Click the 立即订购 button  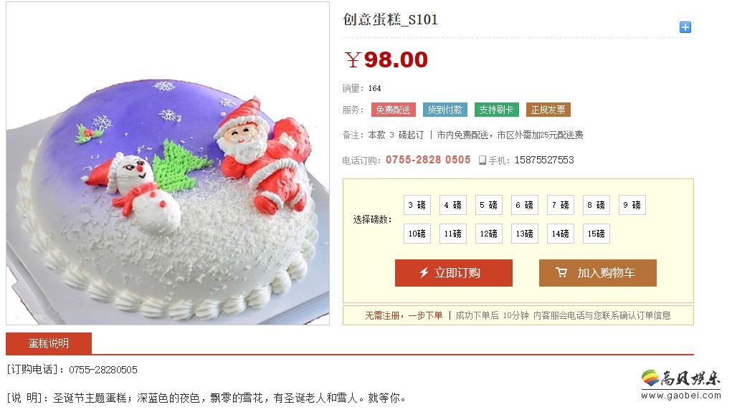tap(454, 273)
